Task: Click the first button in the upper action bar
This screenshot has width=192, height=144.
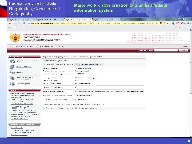Action: click(58, 64)
